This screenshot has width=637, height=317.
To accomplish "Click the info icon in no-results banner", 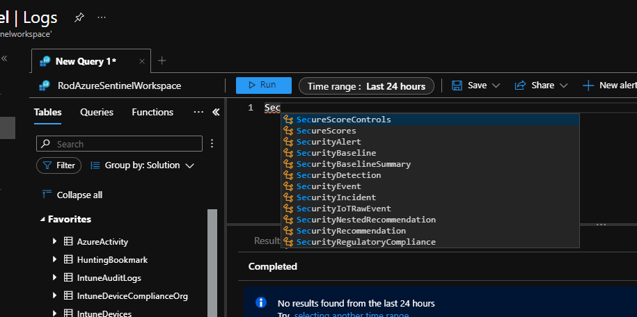I will click(261, 302).
